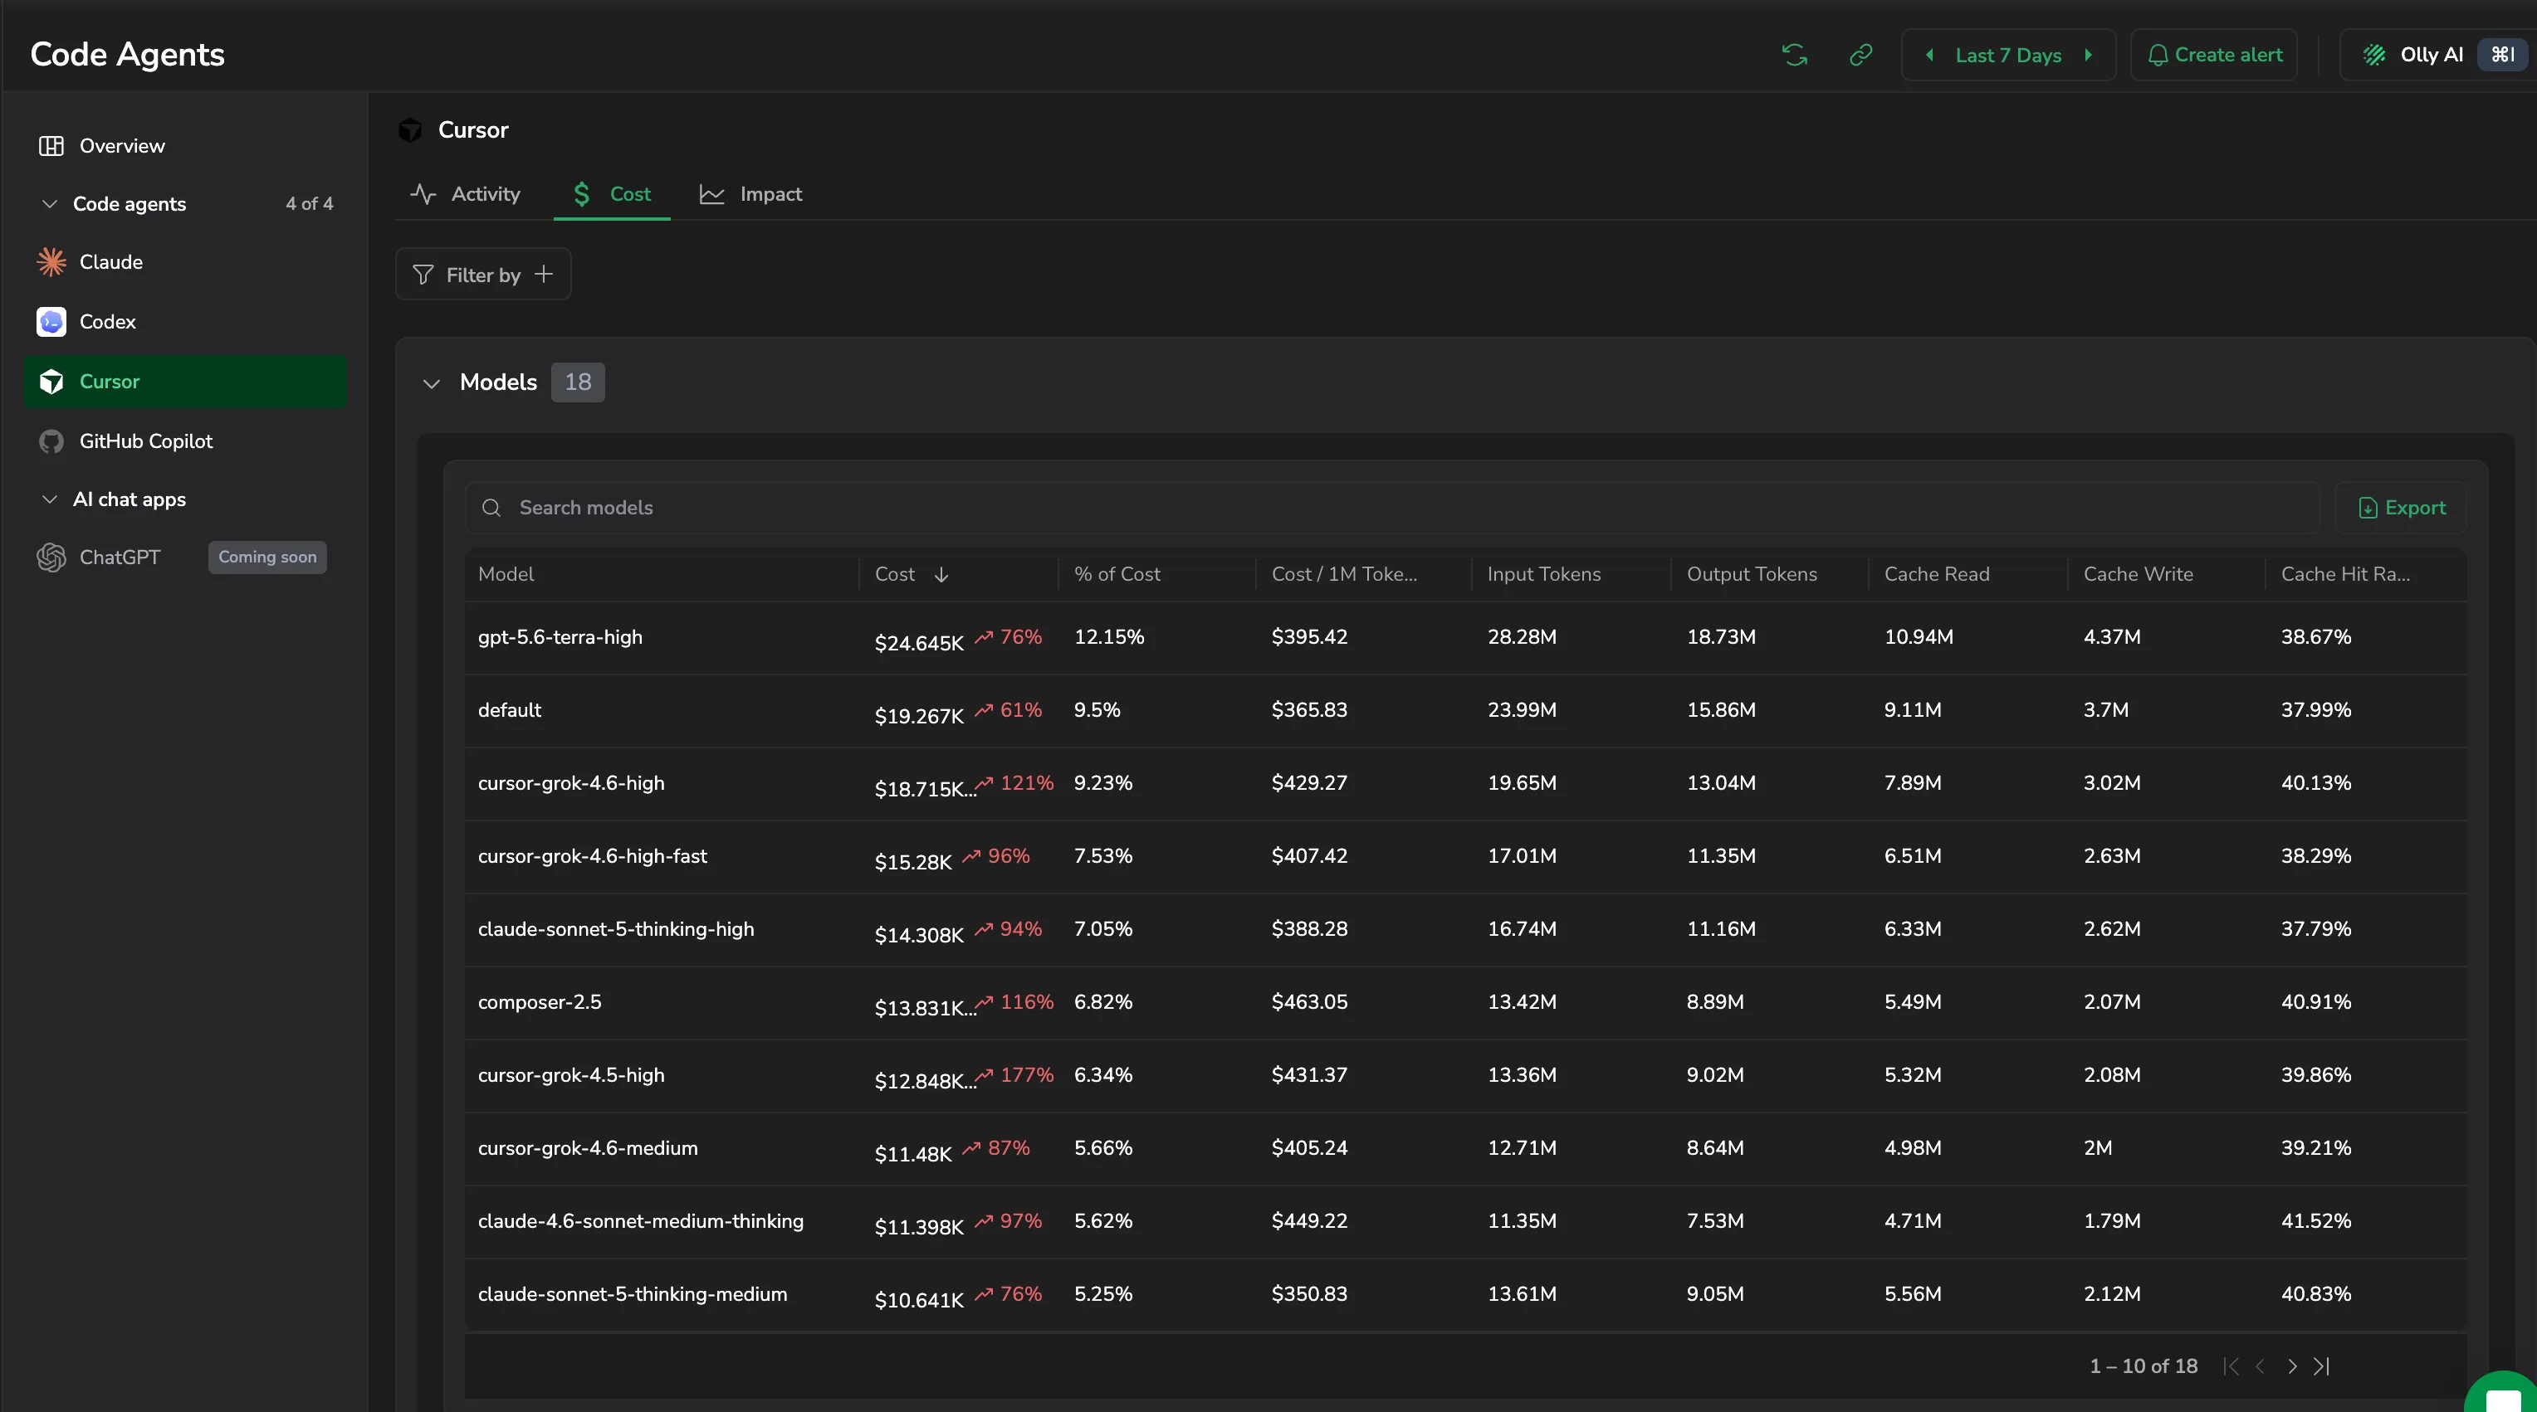Open the Last 7 Days range picker
2537x1412 pixels.
click(2008, 55)
